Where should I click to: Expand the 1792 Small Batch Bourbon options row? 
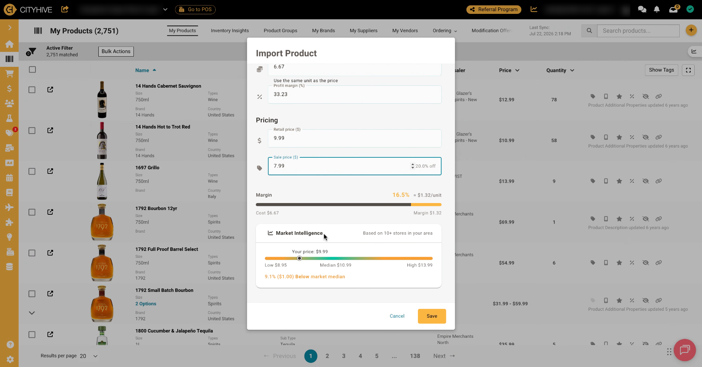pyautogui.click(x=32, y=313)
